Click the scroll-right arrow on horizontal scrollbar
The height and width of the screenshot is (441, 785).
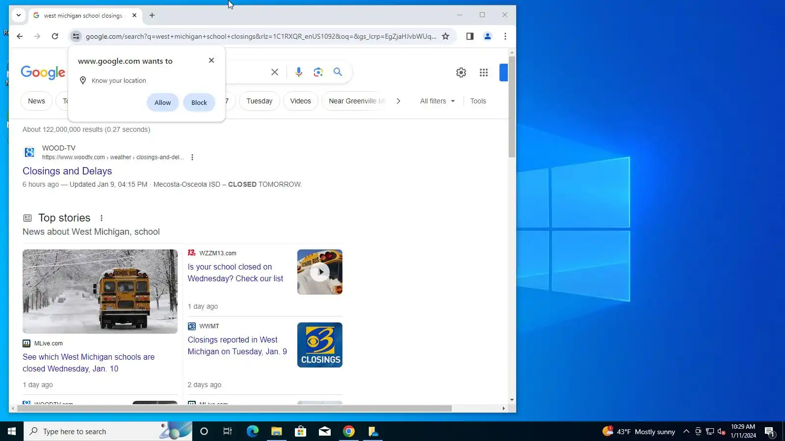click(x=503, y=408)
